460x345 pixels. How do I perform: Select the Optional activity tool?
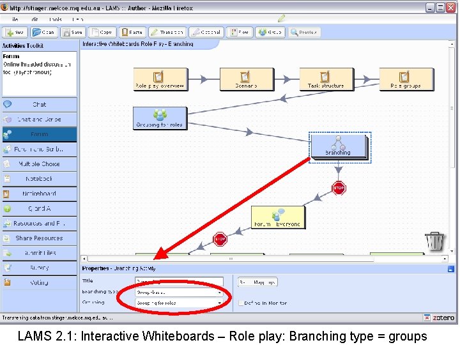point(206,32)
